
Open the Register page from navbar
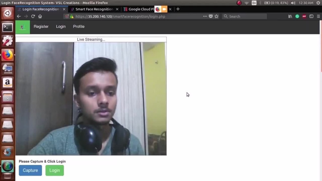pos(41,26)
